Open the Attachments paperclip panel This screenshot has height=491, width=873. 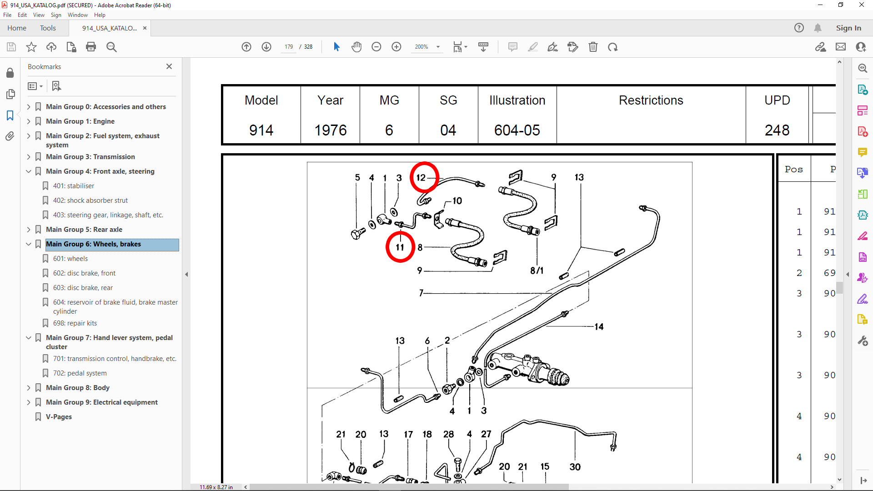tap(10, 136)
